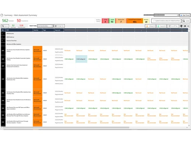Viewport: 191px width, 143px height.
Task: Click the 50 Inconsistencies count
Action: coord(23,21)
